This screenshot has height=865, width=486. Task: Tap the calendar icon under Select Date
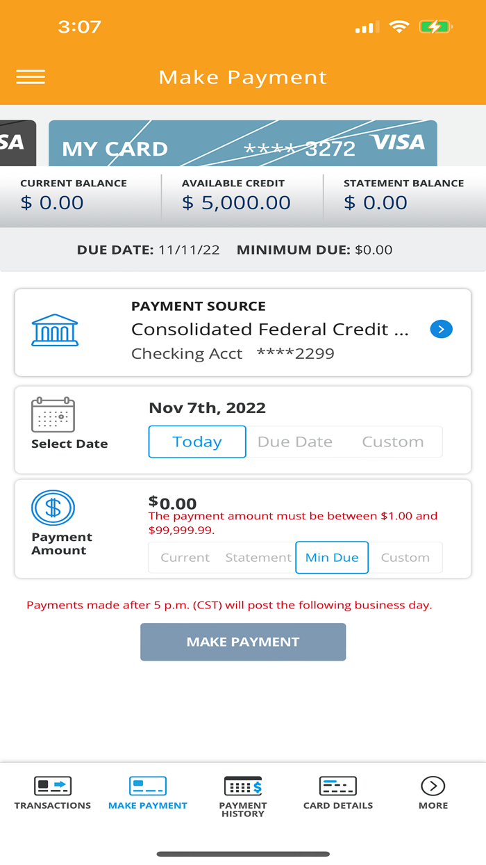click(x=51, y=414)
